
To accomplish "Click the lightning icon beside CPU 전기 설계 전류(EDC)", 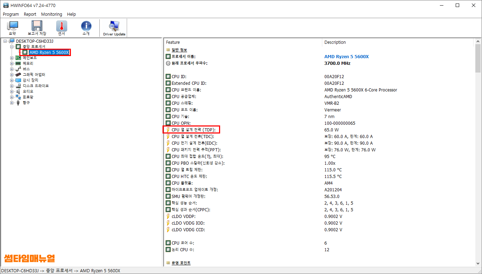I will point(168,143).
